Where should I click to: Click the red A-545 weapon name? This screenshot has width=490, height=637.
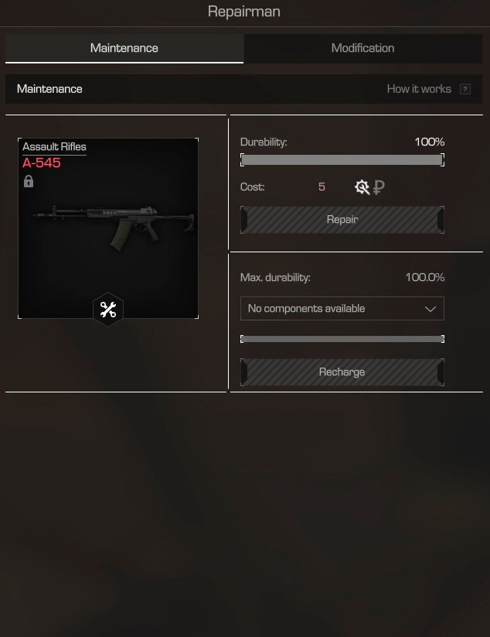pyautogui.click(x=42, y=163)
